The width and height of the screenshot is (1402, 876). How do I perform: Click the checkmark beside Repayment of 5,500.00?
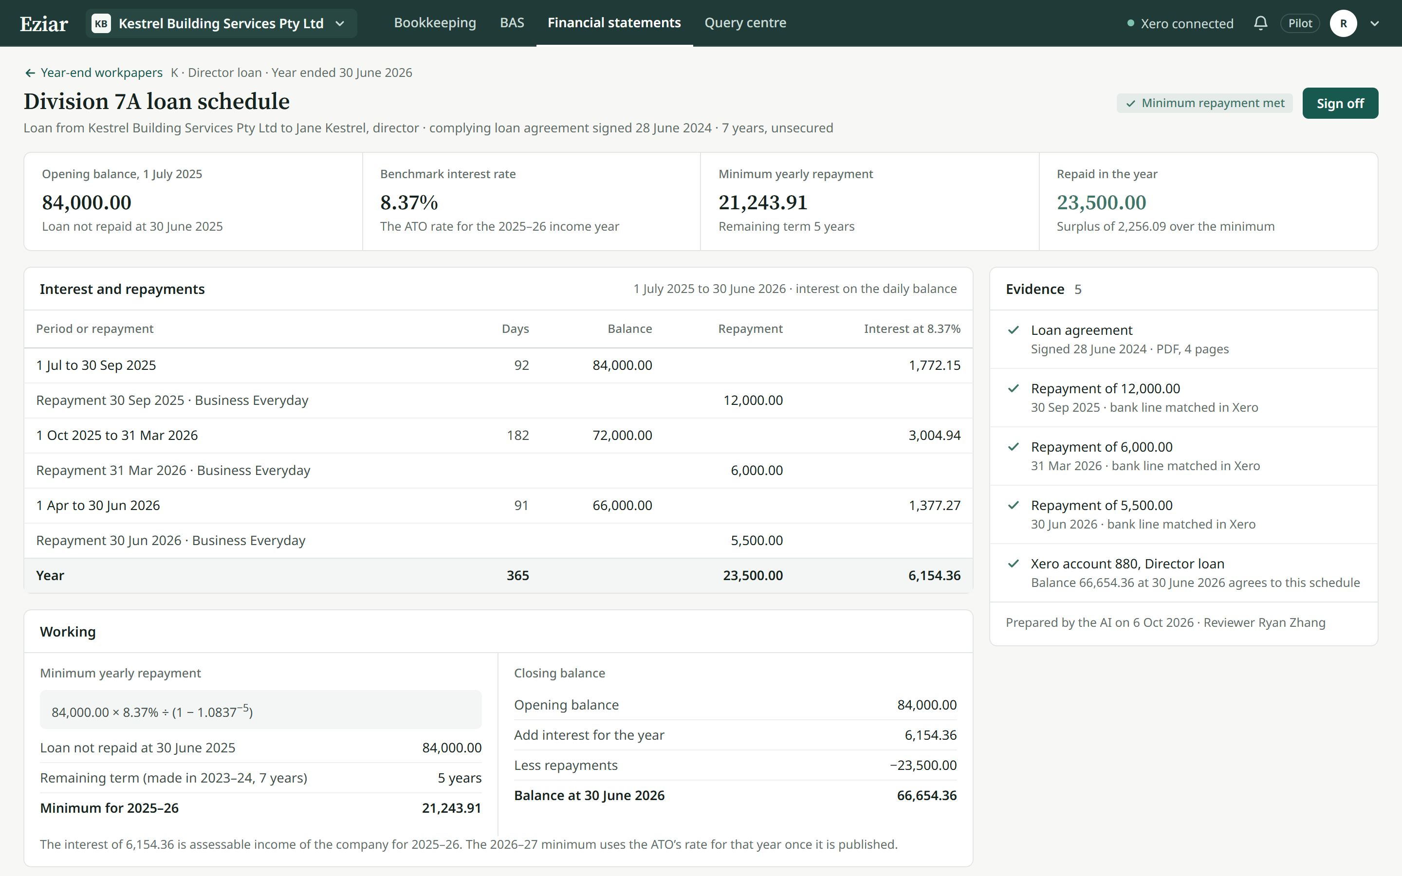pos(1013,506)
